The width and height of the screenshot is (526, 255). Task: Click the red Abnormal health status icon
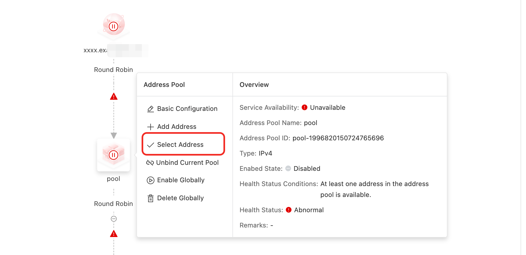pos(289,210)
